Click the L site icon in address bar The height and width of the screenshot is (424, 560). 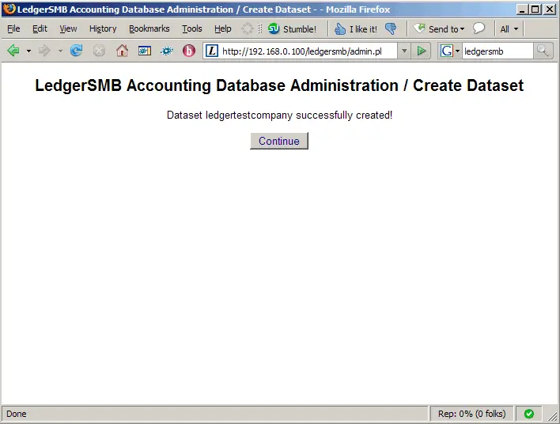pos(212,51)
